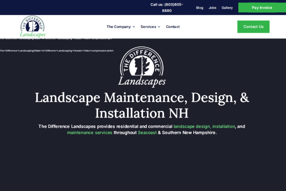Follow the 'landscape design' green link
This screenshot has height=191, width=286.
192,126
